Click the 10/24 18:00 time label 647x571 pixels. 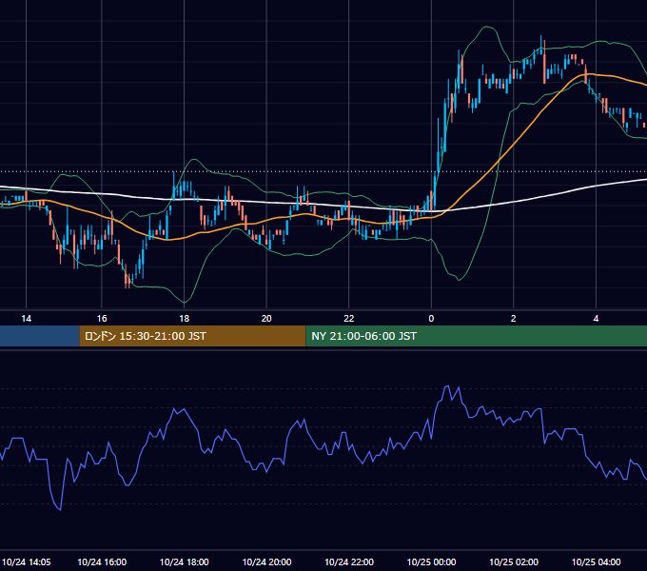pos(184,561)
